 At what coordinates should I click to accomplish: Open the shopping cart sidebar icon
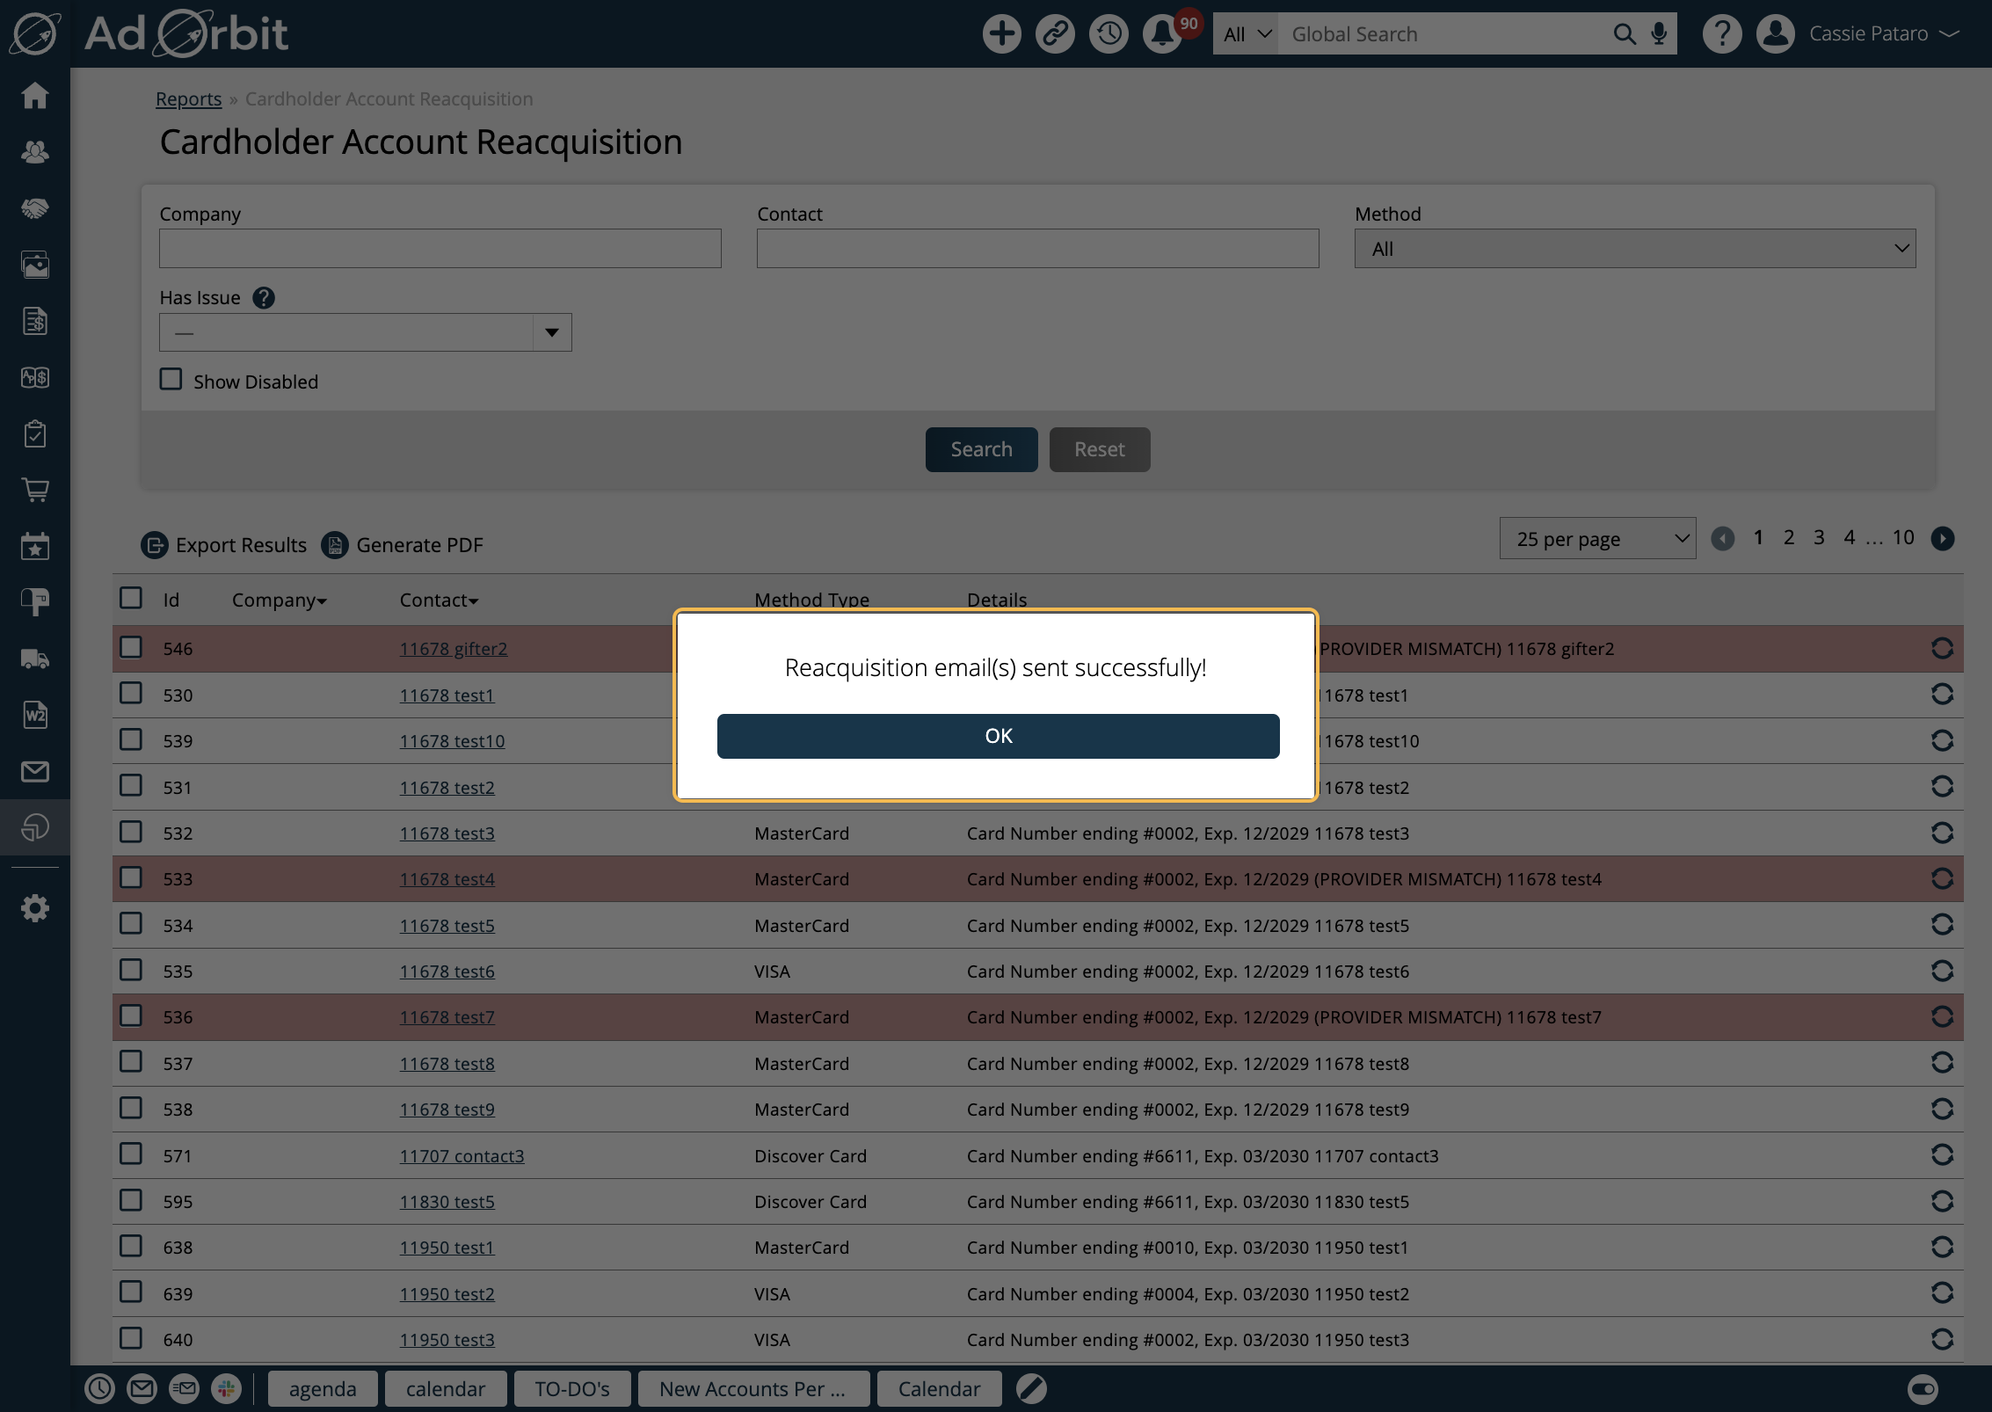[x=35, y=490]
